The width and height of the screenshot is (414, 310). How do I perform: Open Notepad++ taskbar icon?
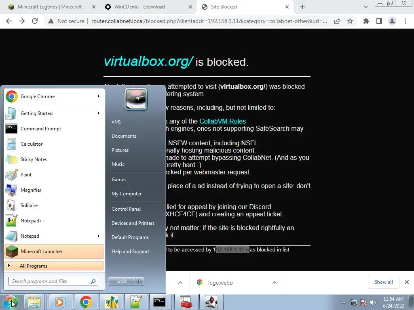point(136,302)
